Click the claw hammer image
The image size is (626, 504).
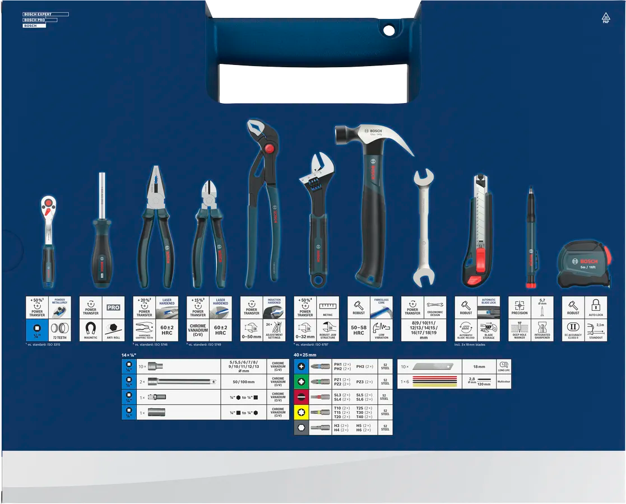coord(373,205)
